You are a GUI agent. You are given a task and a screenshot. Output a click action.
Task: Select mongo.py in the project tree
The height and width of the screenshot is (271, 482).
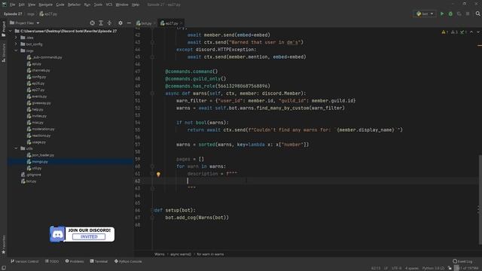[40, 162]
